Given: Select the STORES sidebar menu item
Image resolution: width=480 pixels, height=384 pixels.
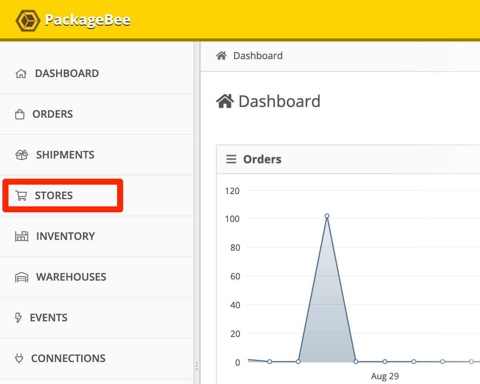Looking at the screenshot, I should (x=54, y=196).
